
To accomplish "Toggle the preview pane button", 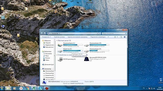I will 121,37.
